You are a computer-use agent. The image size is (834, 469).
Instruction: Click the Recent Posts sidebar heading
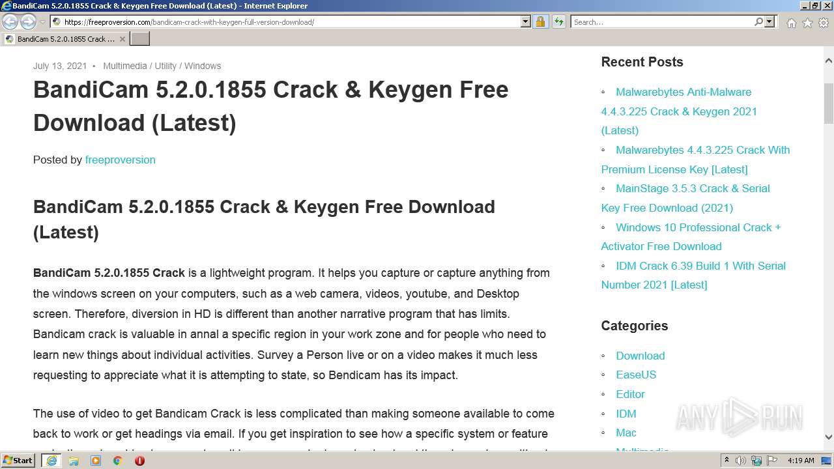click(x=642, y=62)
